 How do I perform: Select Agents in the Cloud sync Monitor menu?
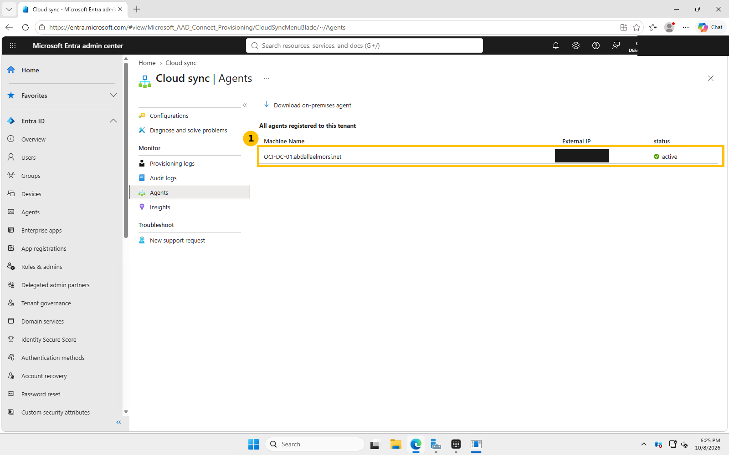tap(190, 192)
